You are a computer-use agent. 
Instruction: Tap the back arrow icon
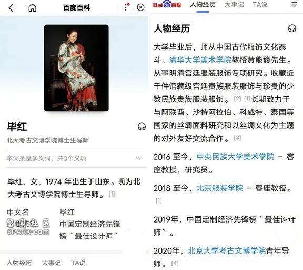[11, 8]
